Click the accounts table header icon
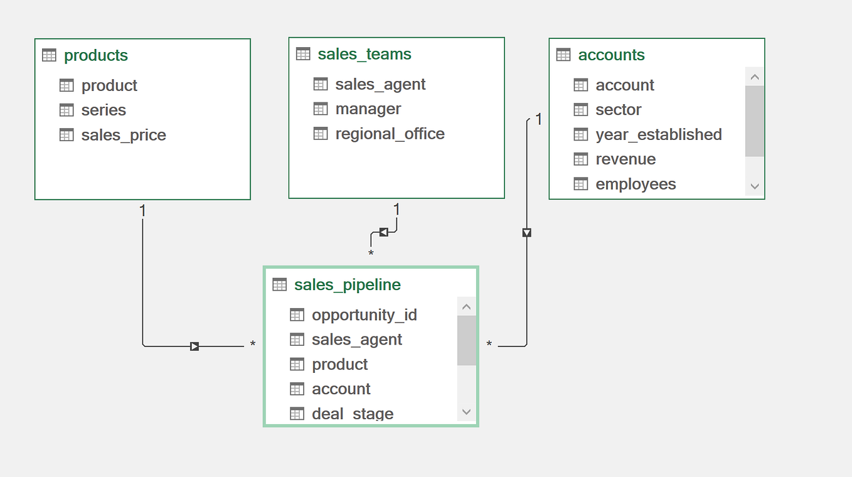Image resolution: width=852 pixels, height=477 pixels. [563, 55]
